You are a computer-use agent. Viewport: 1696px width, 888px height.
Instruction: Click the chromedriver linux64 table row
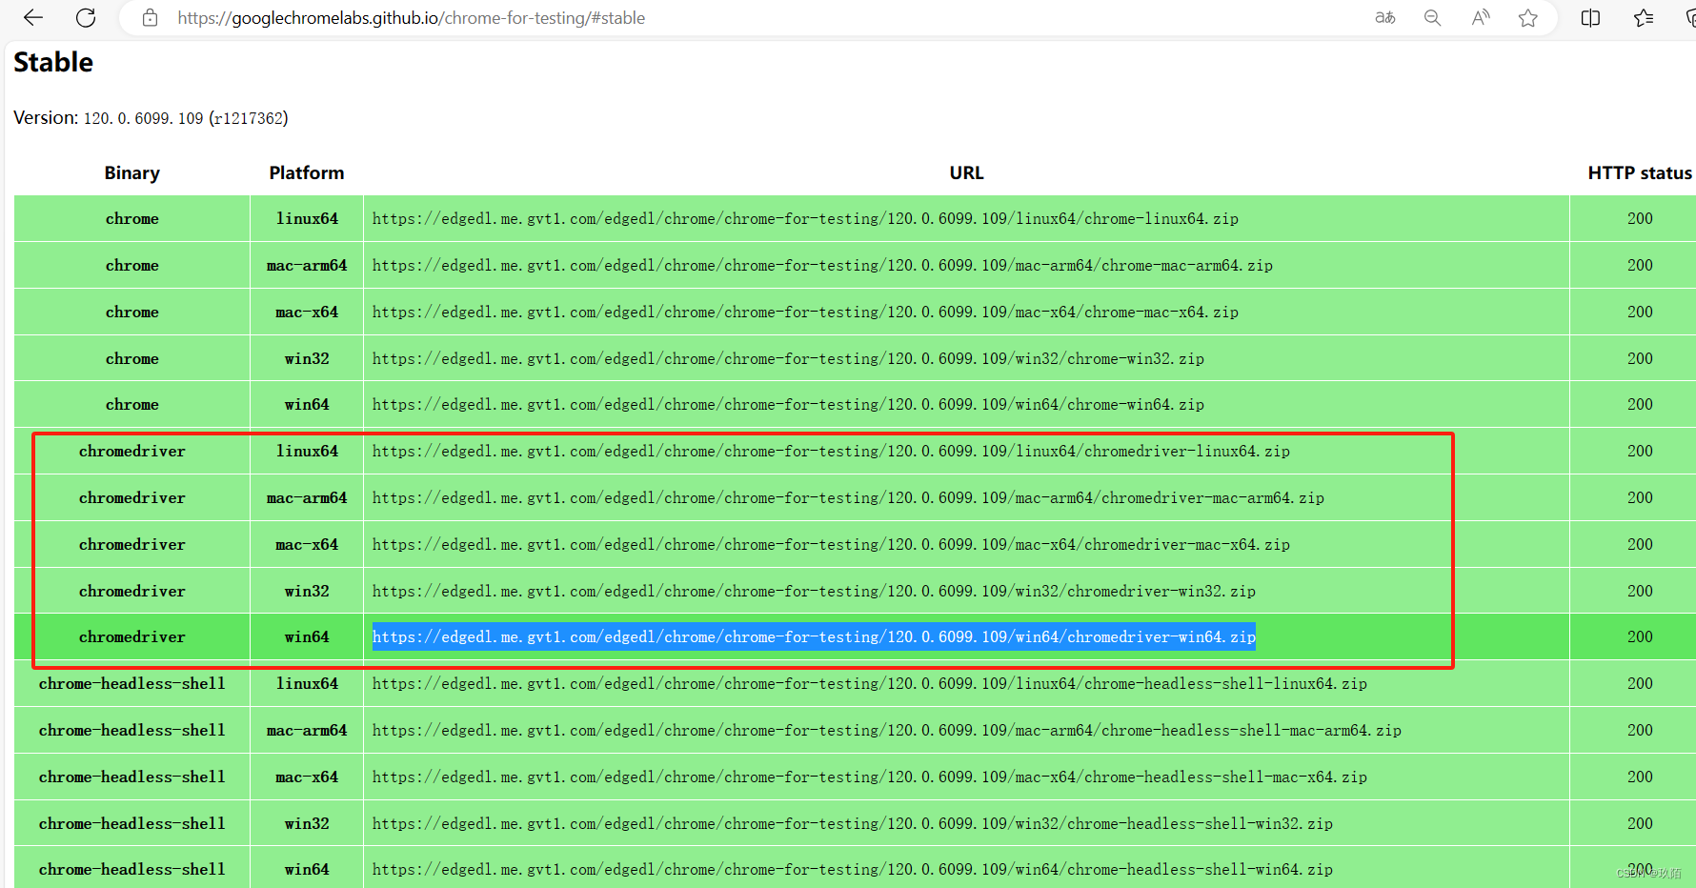pos(831,451)
